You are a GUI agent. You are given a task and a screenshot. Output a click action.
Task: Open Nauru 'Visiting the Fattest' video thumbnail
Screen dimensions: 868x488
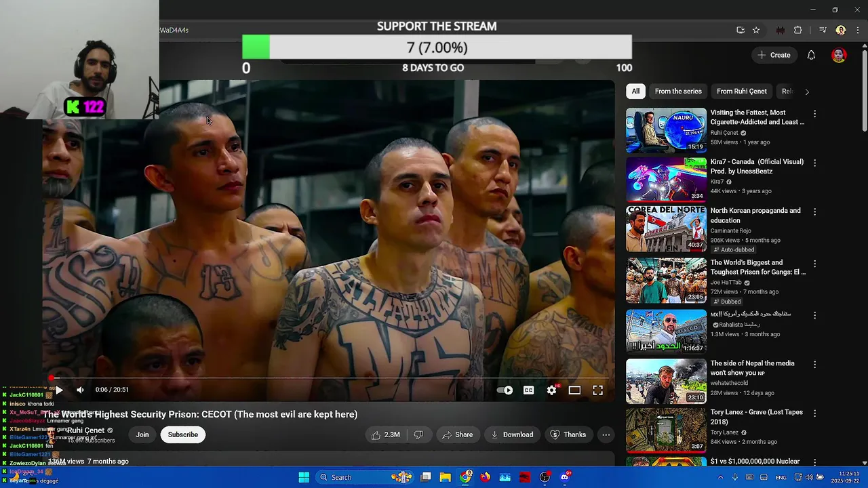(x=666, y=130)
